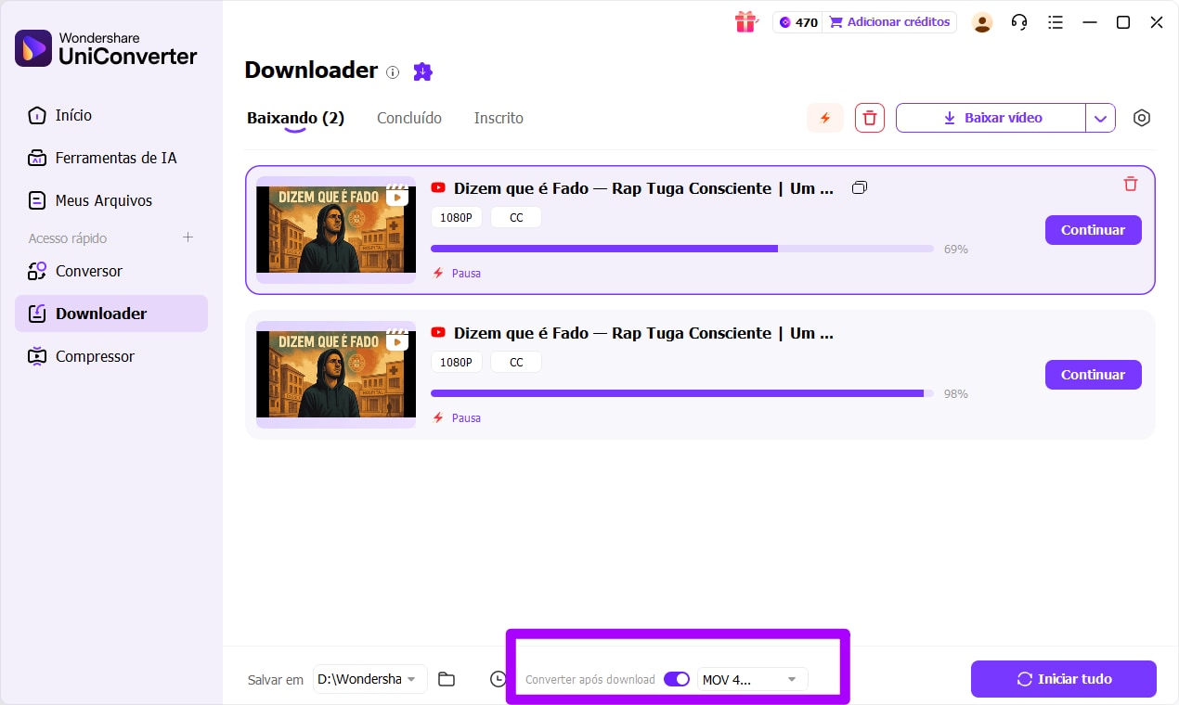Switch to the Concluído tab
This screenshot has width=1179, height=705.
point(408,118)
